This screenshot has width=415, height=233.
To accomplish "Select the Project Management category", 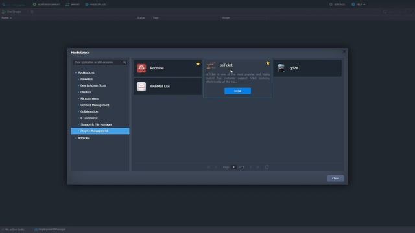I will point(100,131).
